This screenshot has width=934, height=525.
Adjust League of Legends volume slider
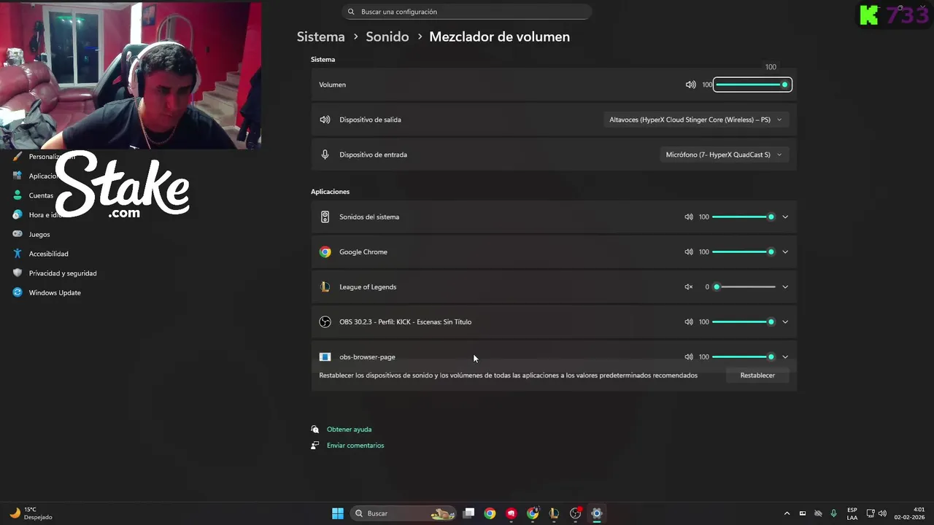[744, 287]
